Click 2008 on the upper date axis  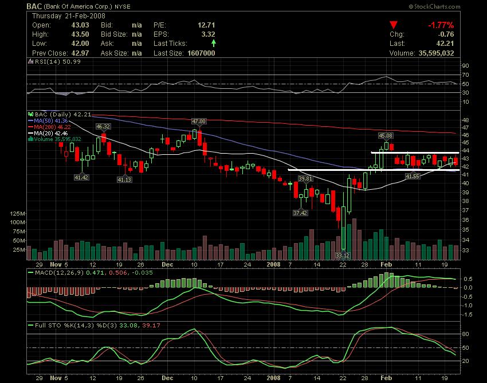(274, 264)
